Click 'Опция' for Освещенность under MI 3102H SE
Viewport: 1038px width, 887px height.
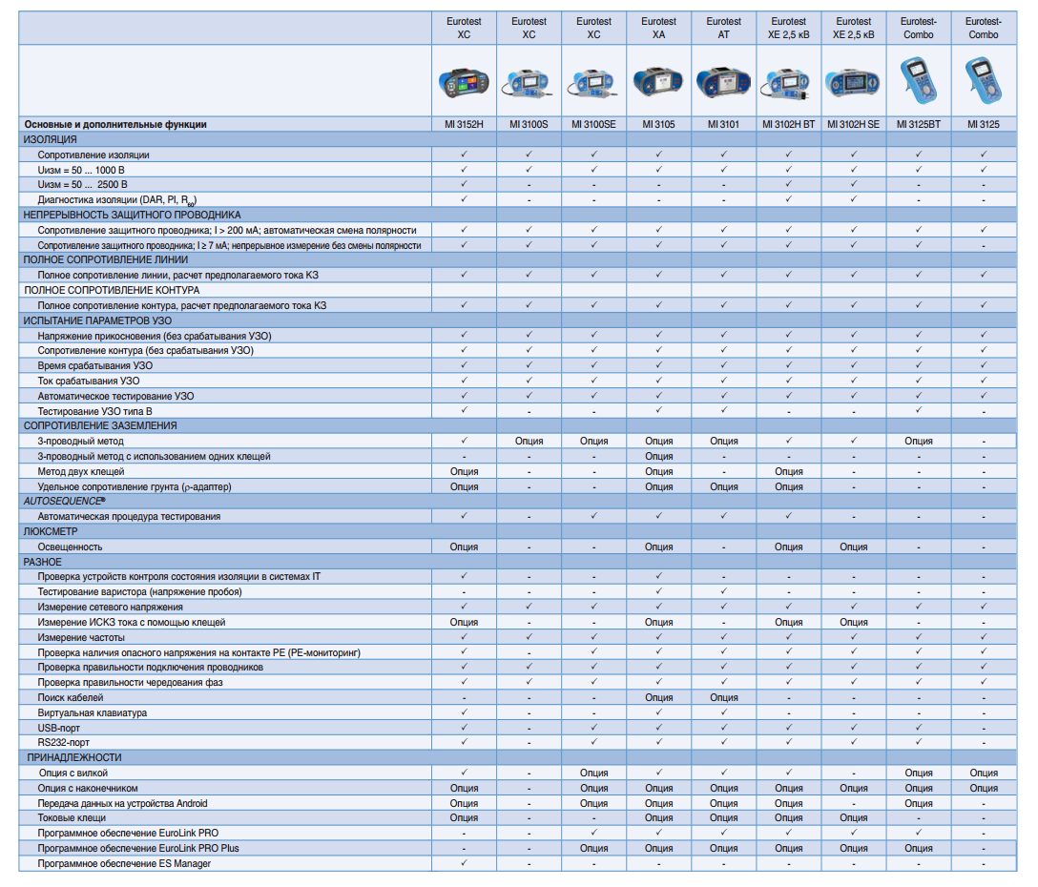[x=853, y=547]
